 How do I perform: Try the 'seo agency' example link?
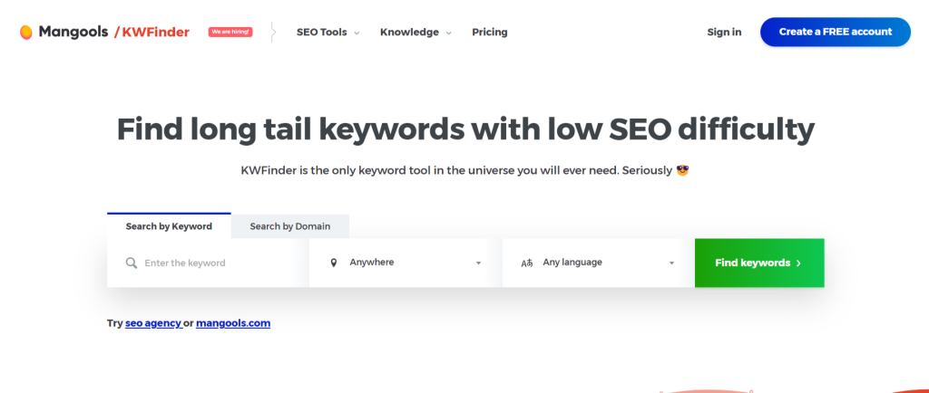(152, 322)
